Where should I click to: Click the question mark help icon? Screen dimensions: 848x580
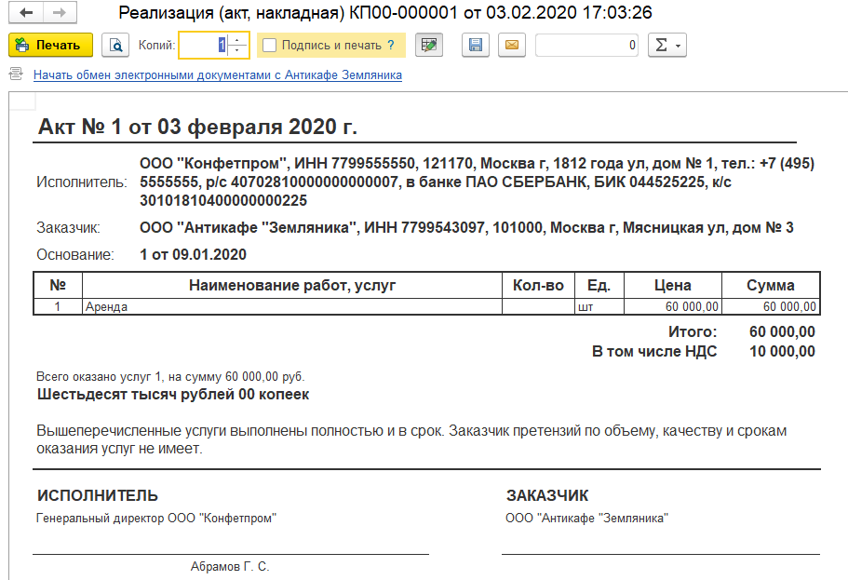(390, 45)
